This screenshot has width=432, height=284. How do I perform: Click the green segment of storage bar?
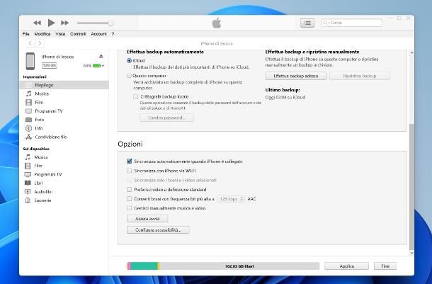(144, 266)
